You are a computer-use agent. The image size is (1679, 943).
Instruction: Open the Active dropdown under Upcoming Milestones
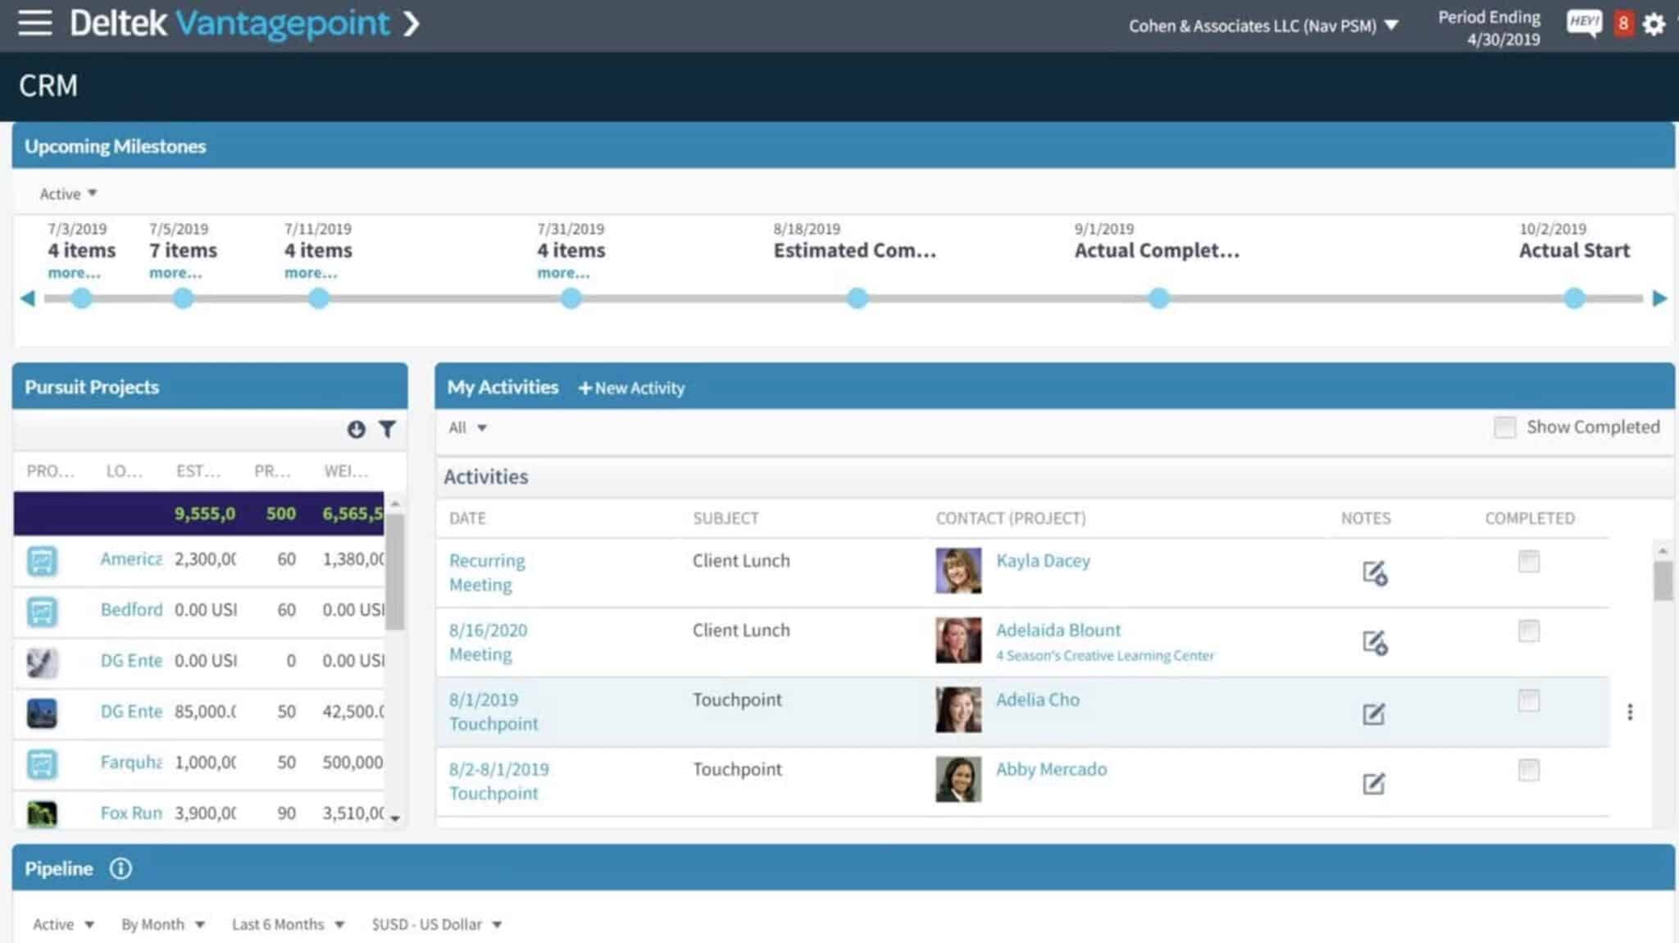(x=69, y=194)
